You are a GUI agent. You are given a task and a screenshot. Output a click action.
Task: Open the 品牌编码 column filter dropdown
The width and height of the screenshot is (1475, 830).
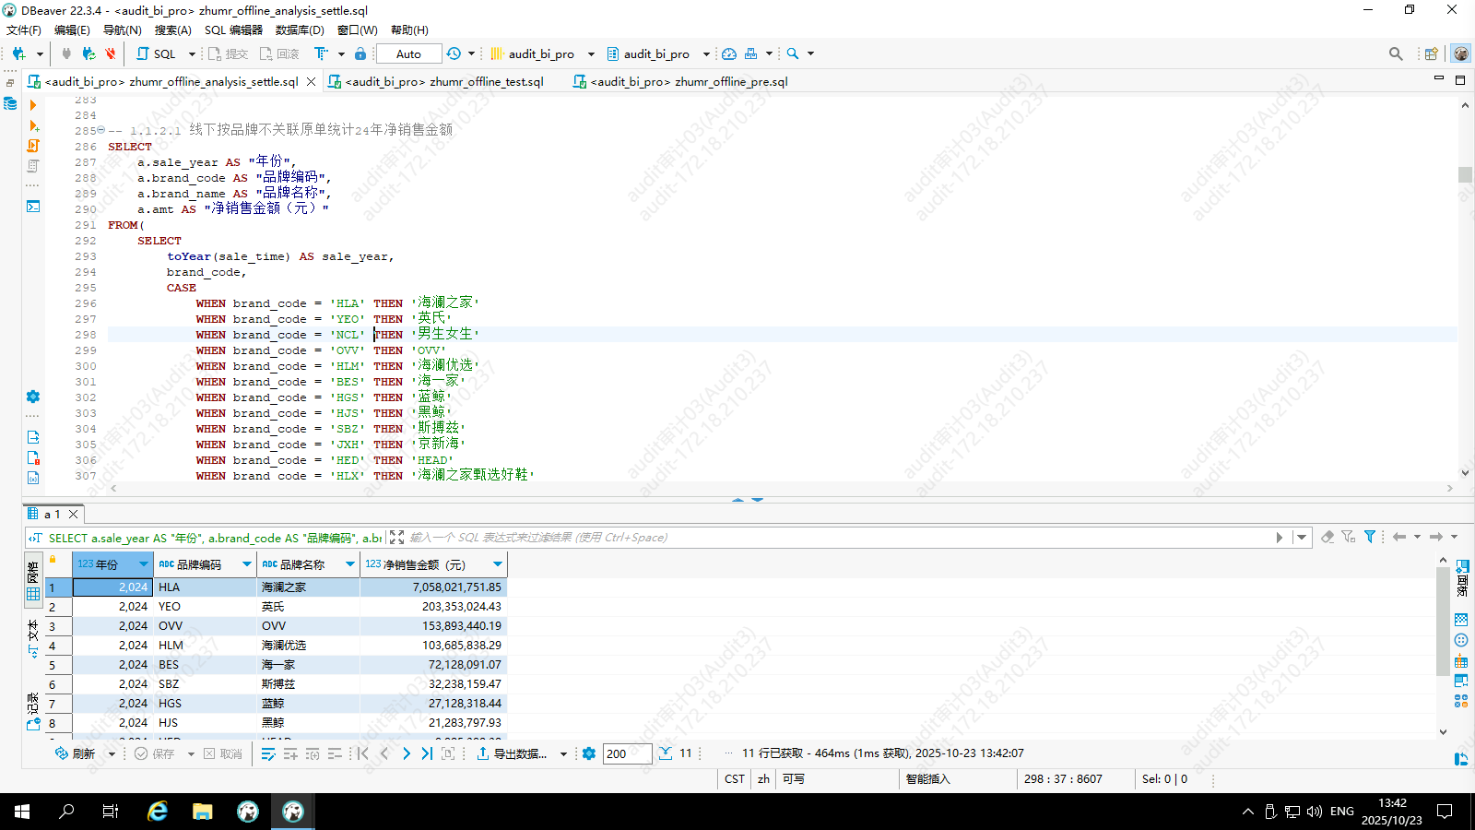coord(247,564)
